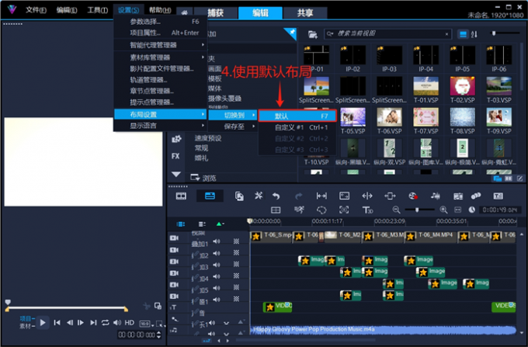Sort clips in the library
The image size is (528, 347).
click(474, 34)
